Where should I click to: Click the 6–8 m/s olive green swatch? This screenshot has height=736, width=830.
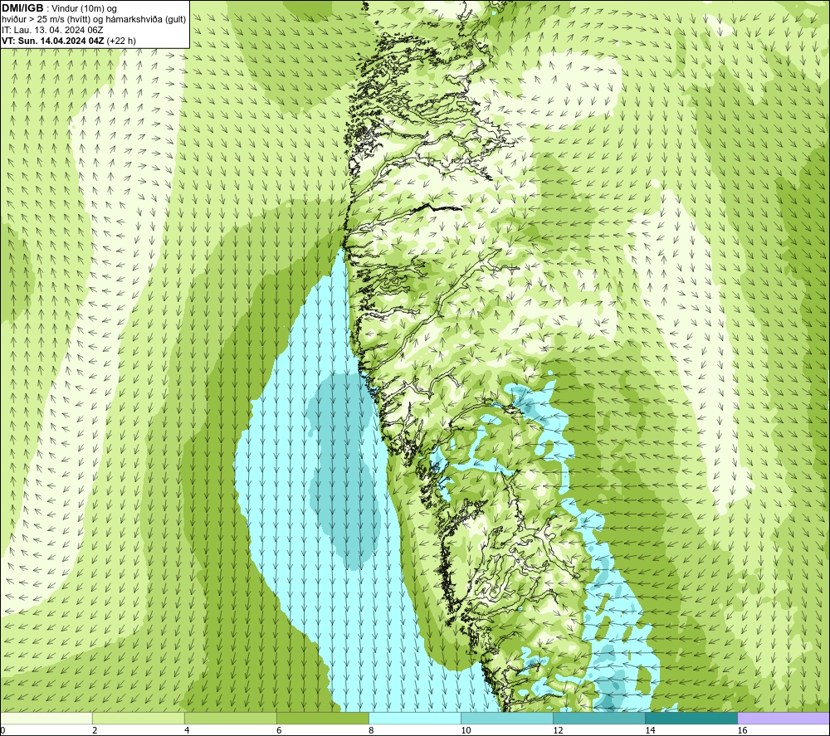tap(322, 719)
